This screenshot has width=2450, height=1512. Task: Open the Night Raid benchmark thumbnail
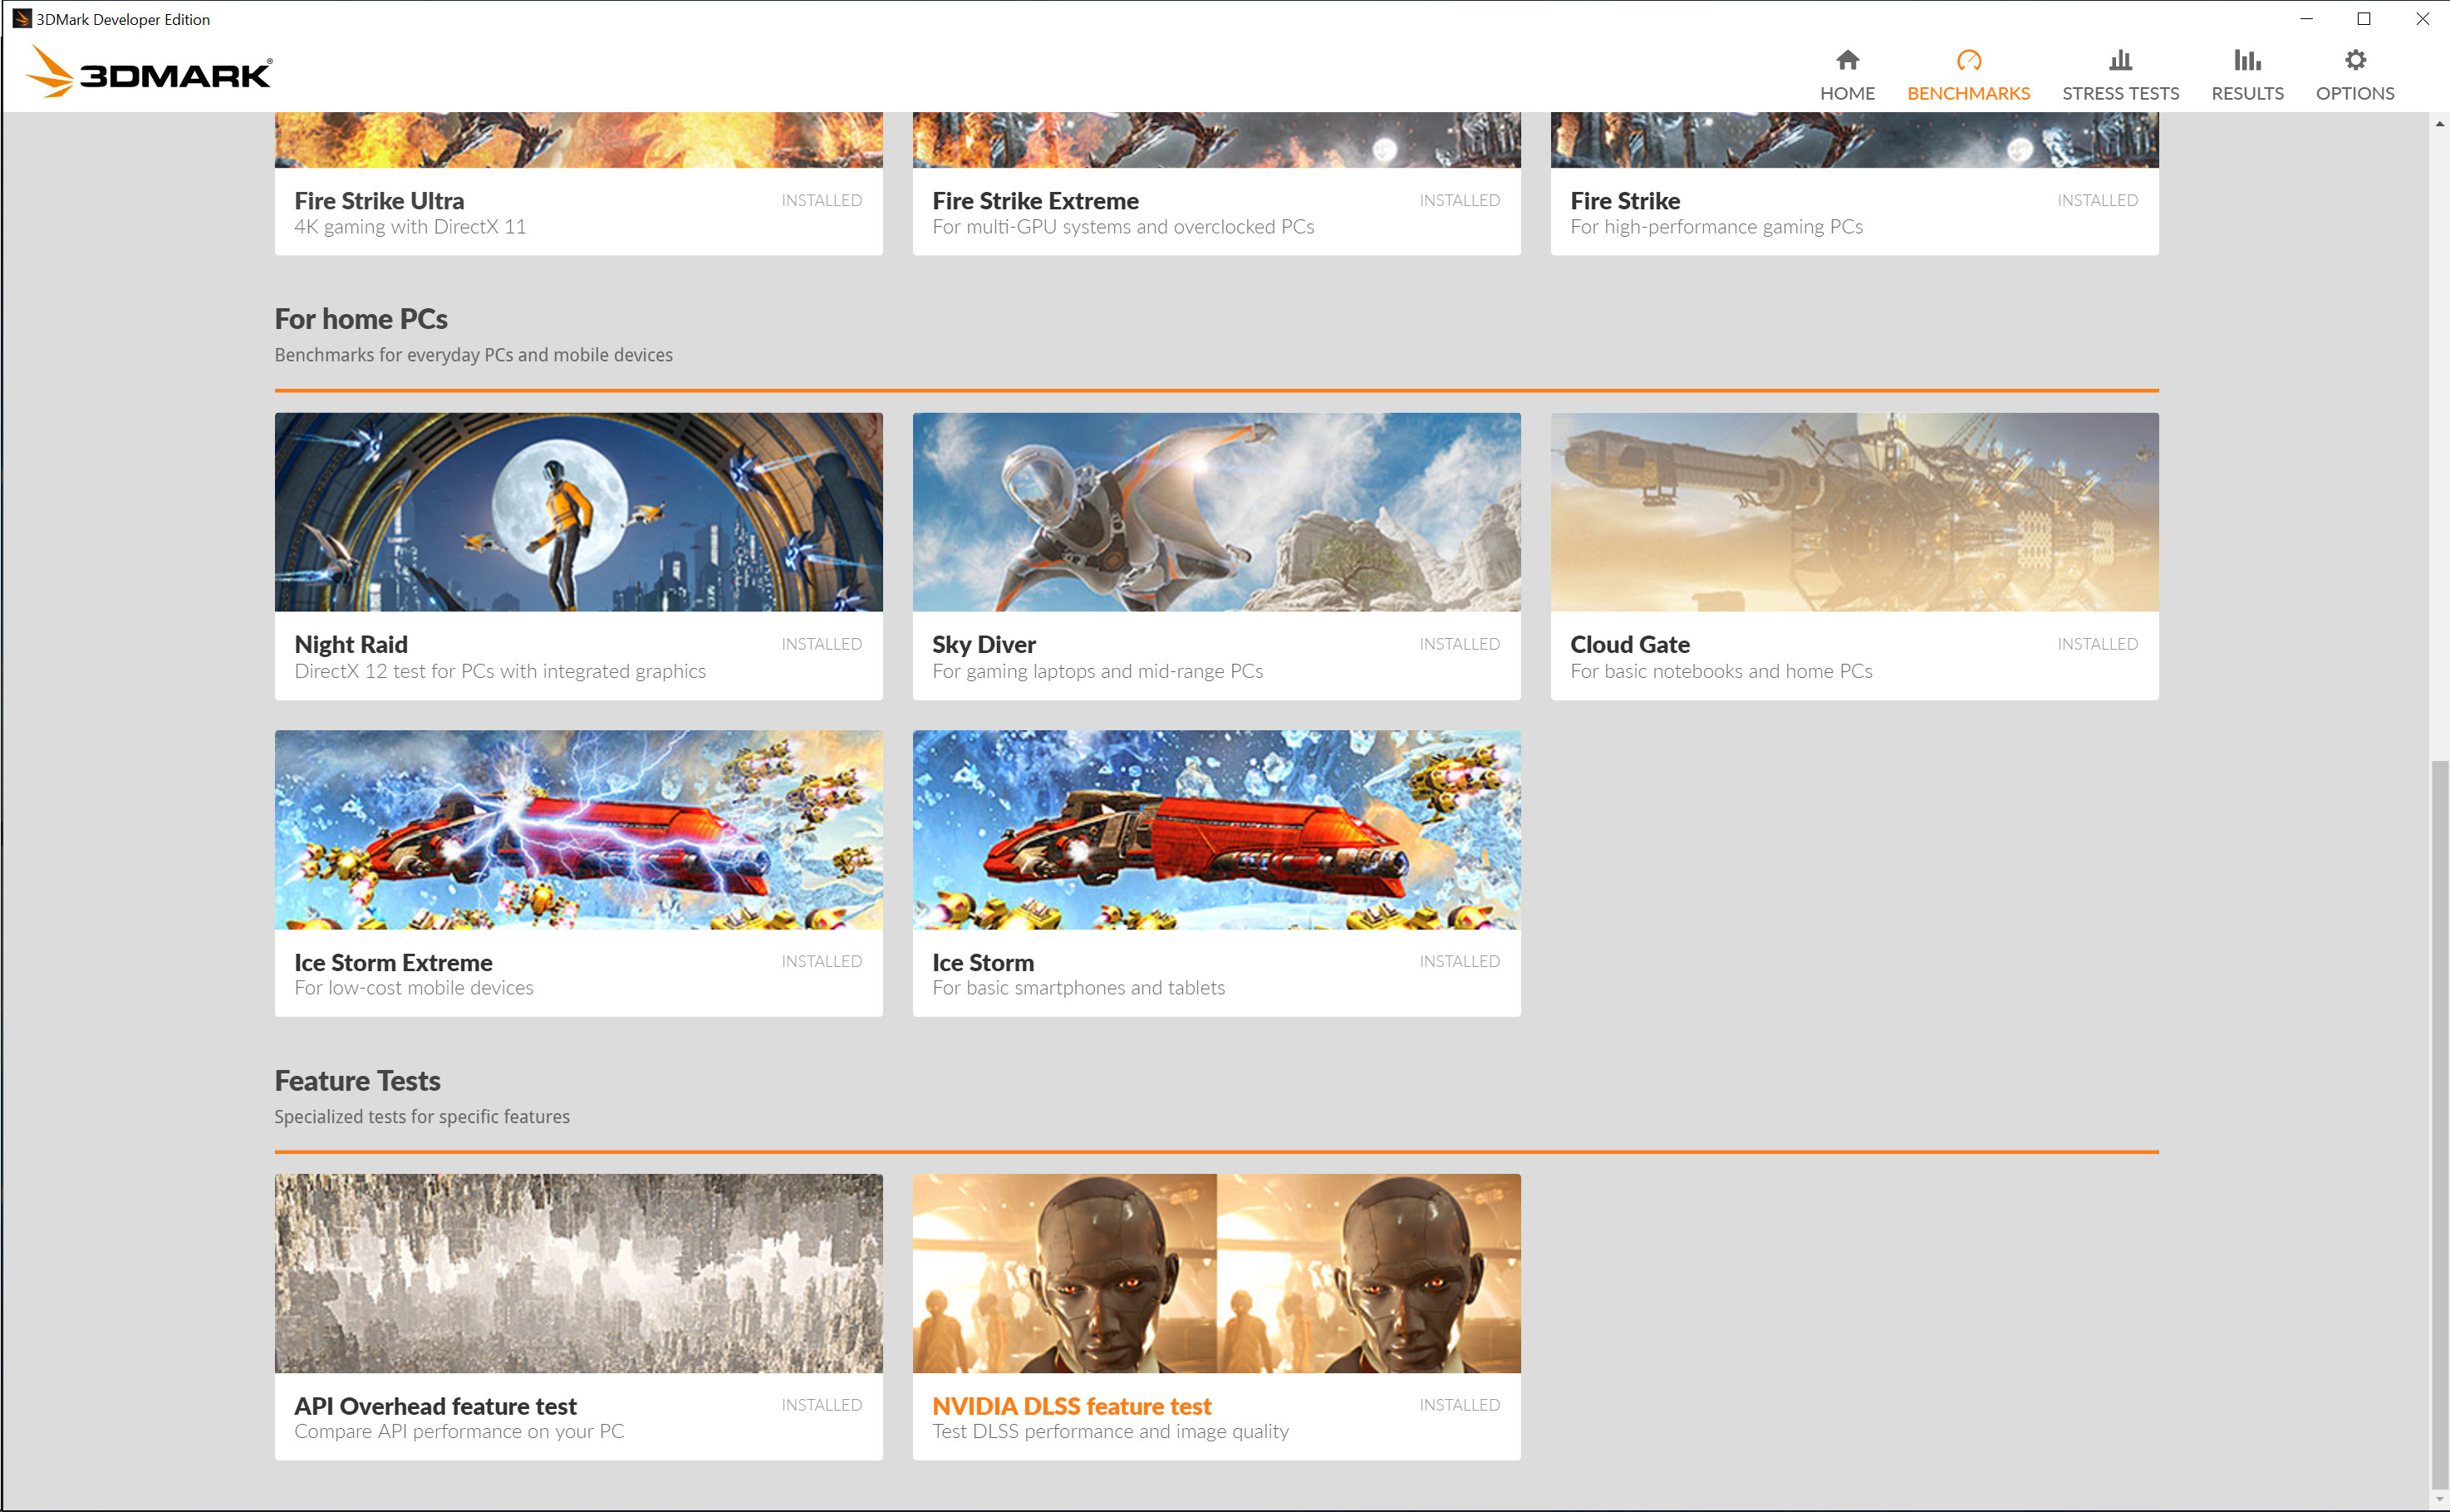click(x=578, y=512)
